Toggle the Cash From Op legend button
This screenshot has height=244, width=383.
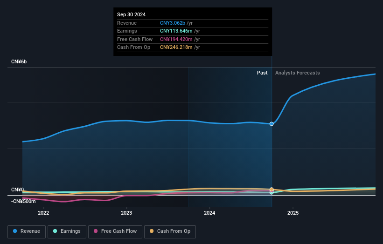170,231
